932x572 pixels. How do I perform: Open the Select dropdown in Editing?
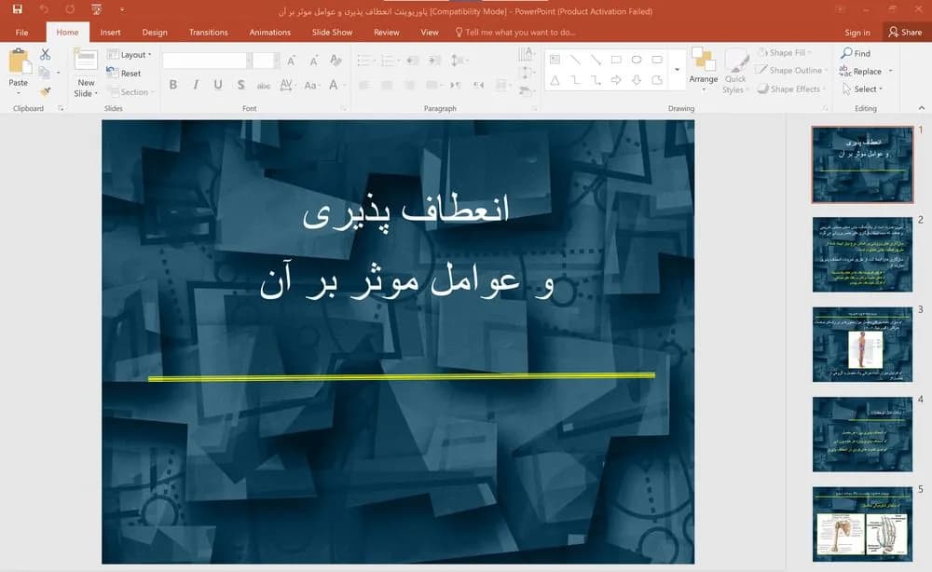point(862,89)
